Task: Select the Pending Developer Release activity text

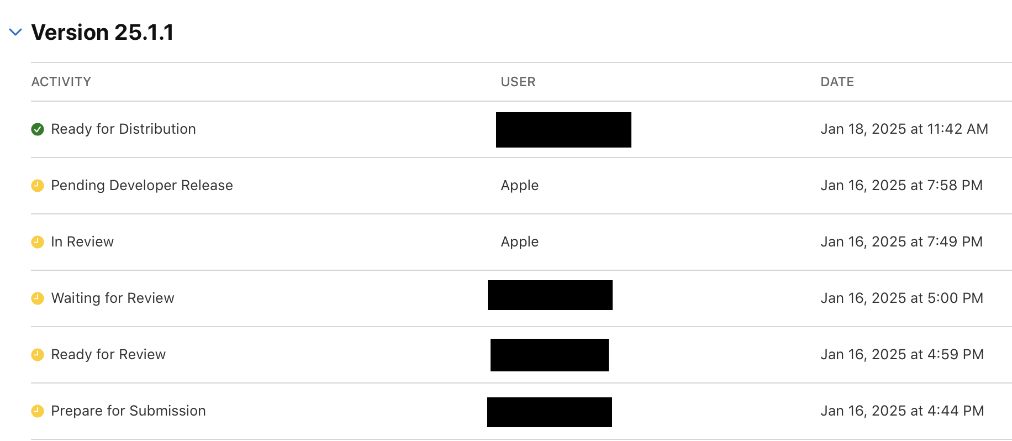Action: point(142,185)
